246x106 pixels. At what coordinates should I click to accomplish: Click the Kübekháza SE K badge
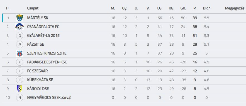[20, 80]
